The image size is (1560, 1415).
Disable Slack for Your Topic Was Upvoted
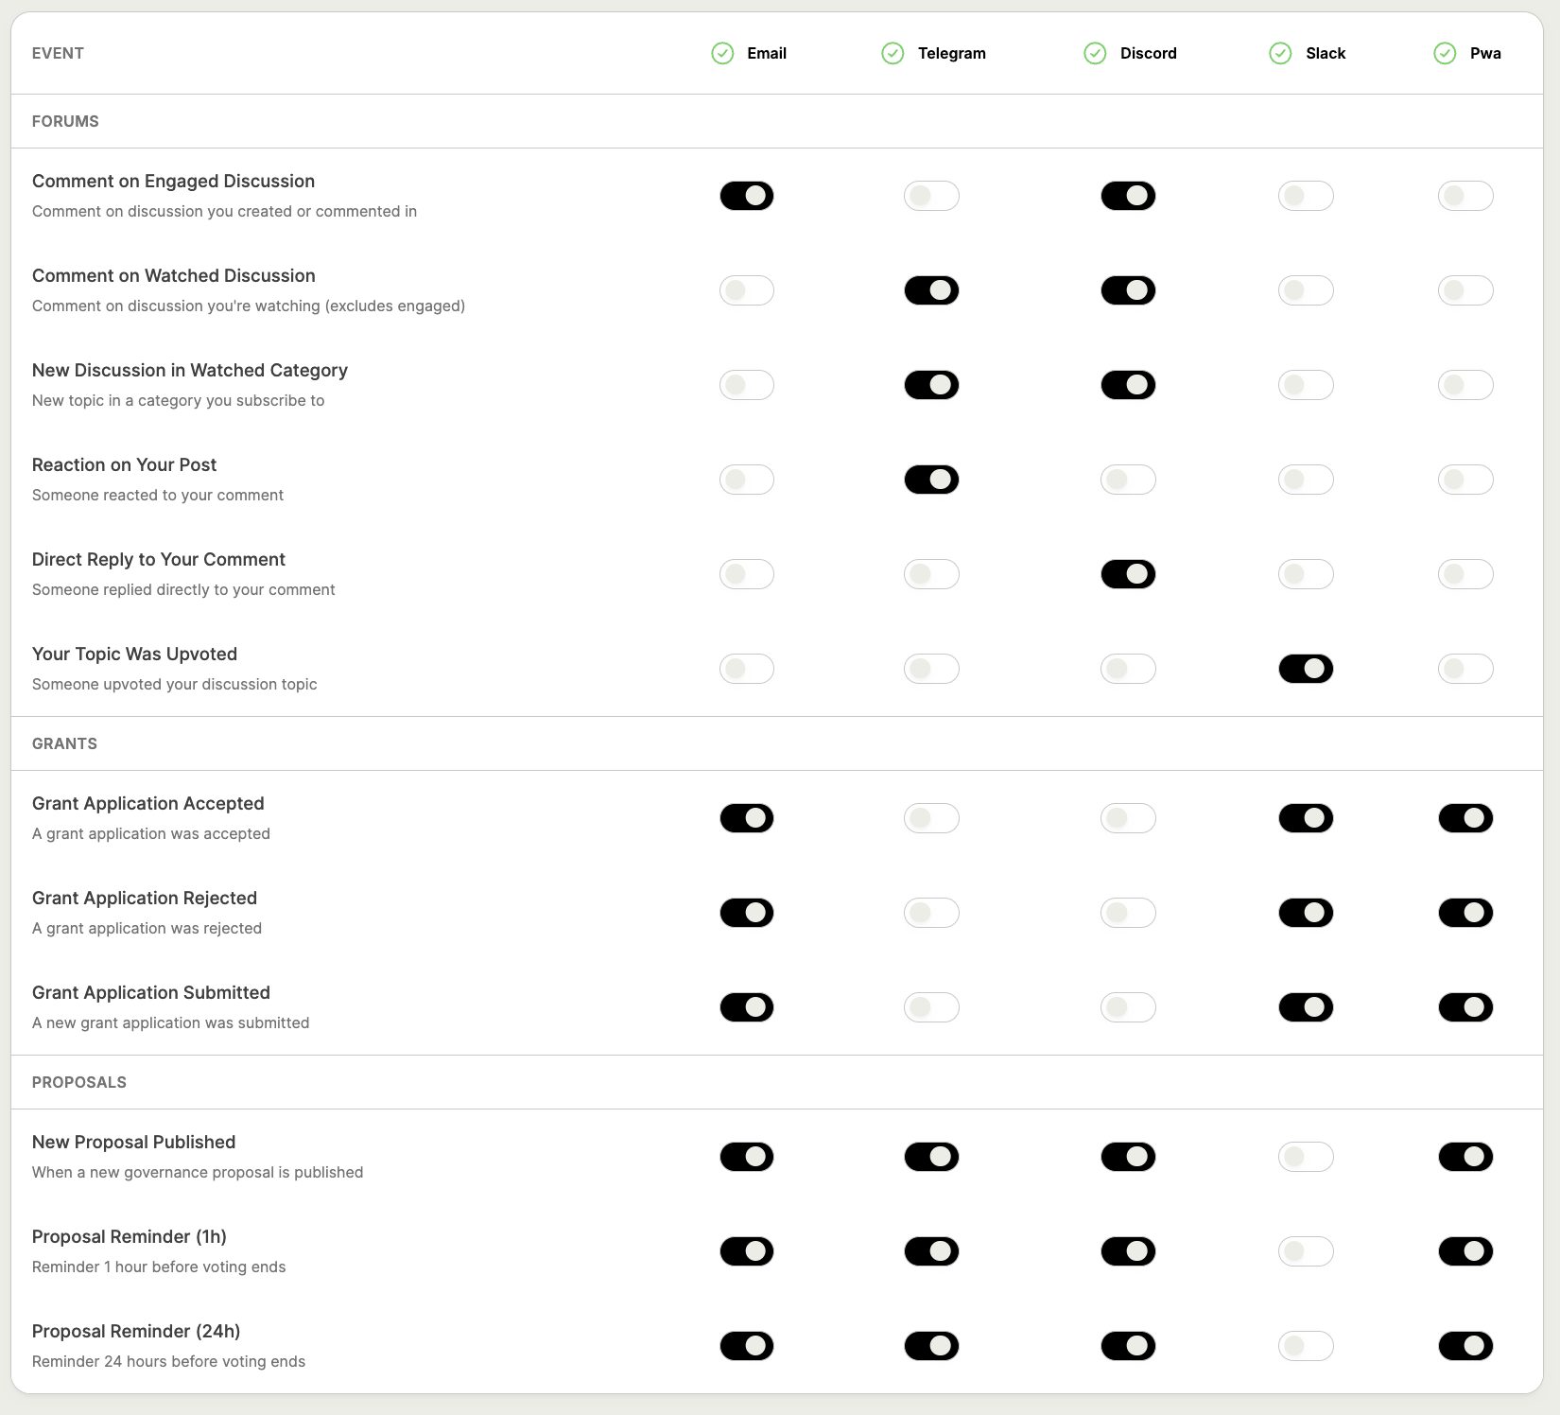click(1306, 669)
